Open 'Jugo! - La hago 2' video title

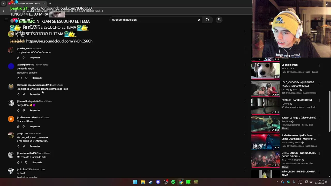click(x=299, y=118)
